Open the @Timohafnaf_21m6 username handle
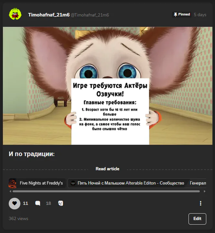The height and width of the screenshot is (233, 215). (90, 15)
